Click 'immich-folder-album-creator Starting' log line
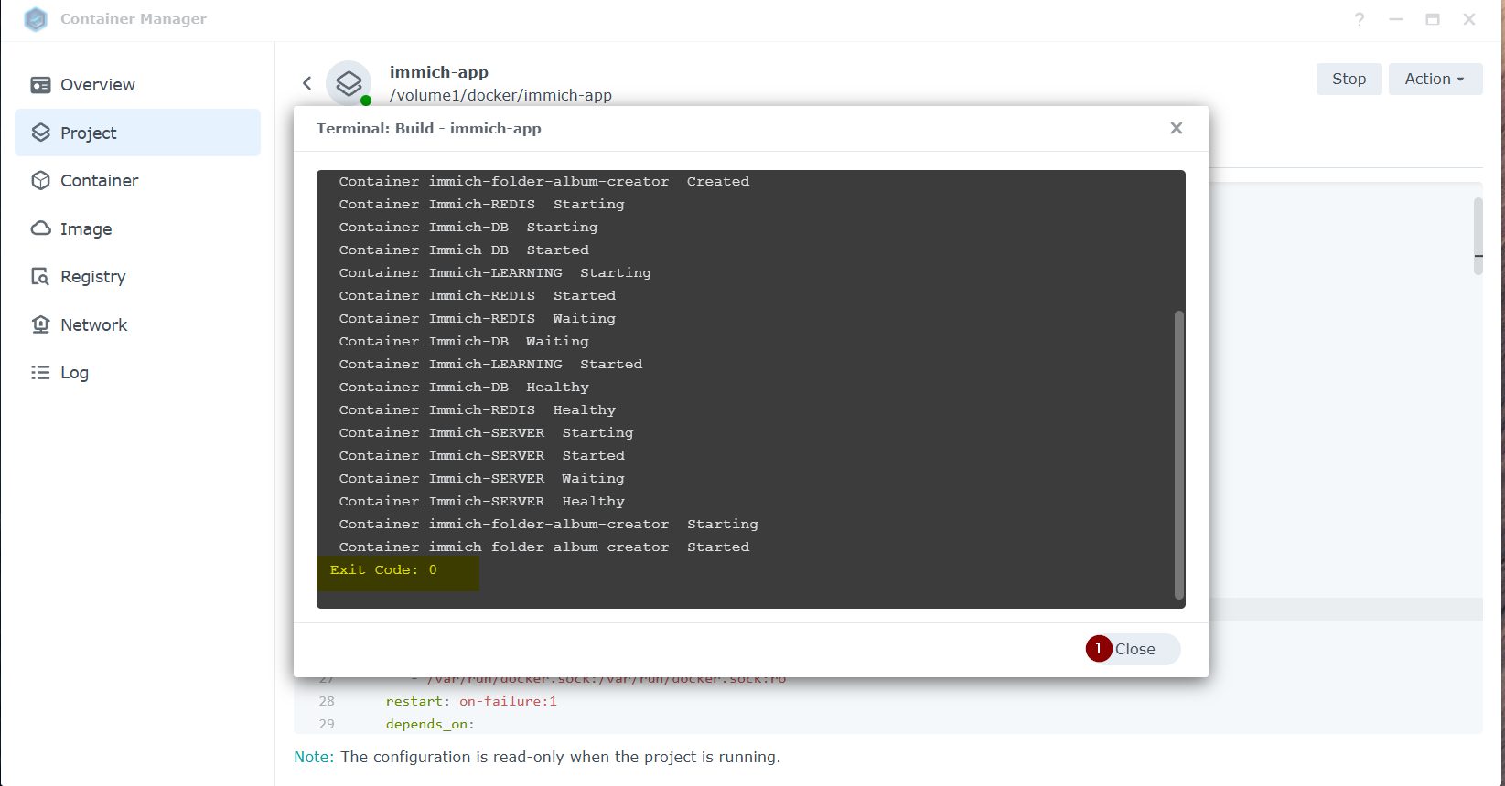Viewport: 1505px width, 786px height. click(549, 524)
